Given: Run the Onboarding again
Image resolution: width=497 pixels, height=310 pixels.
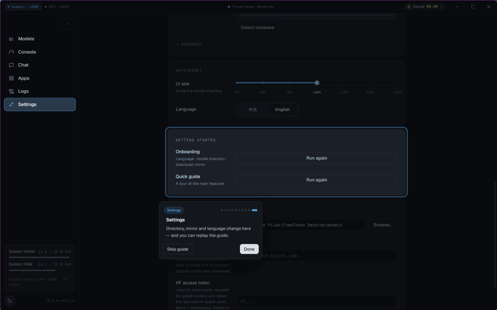Looking at the screenshot, I should pyautogui.click(x=317, y=158).
